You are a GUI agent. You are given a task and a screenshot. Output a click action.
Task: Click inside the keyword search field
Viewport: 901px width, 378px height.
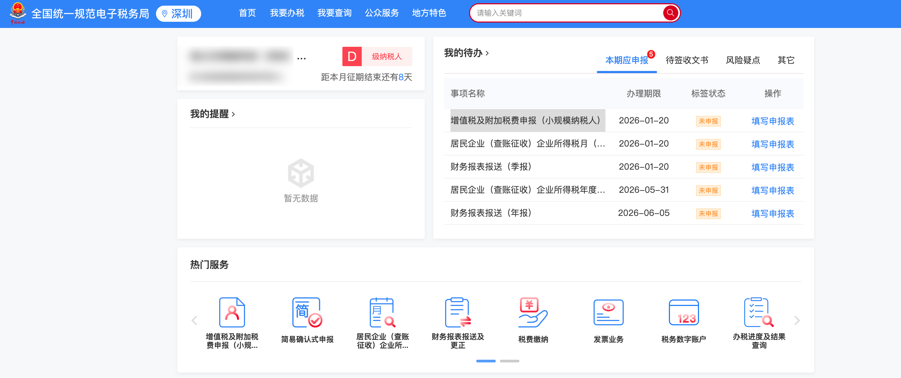[x=560, y=13]
